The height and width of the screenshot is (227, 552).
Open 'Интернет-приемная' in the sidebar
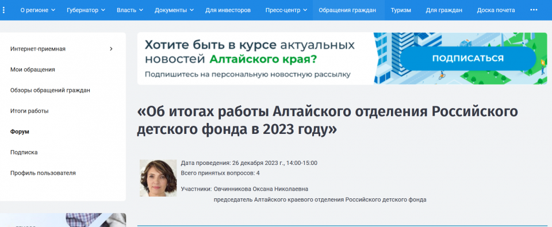(x=38, y=49)
